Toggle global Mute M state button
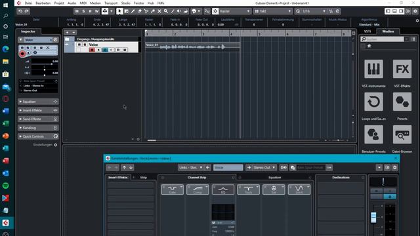The image size is (420, 236). click(77, 11)
